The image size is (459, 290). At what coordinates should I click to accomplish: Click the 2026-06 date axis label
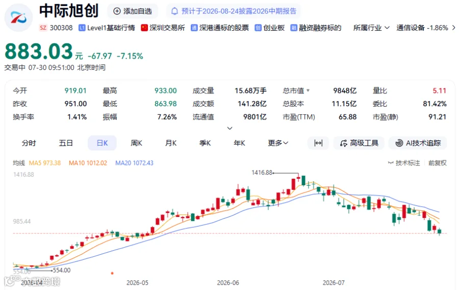(228, 283)
